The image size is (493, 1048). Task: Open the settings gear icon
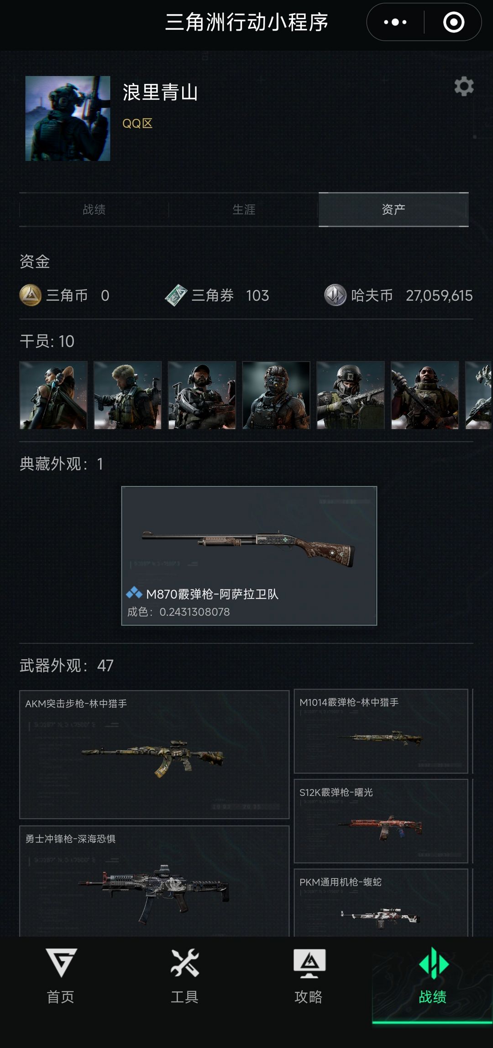(464, 86)
